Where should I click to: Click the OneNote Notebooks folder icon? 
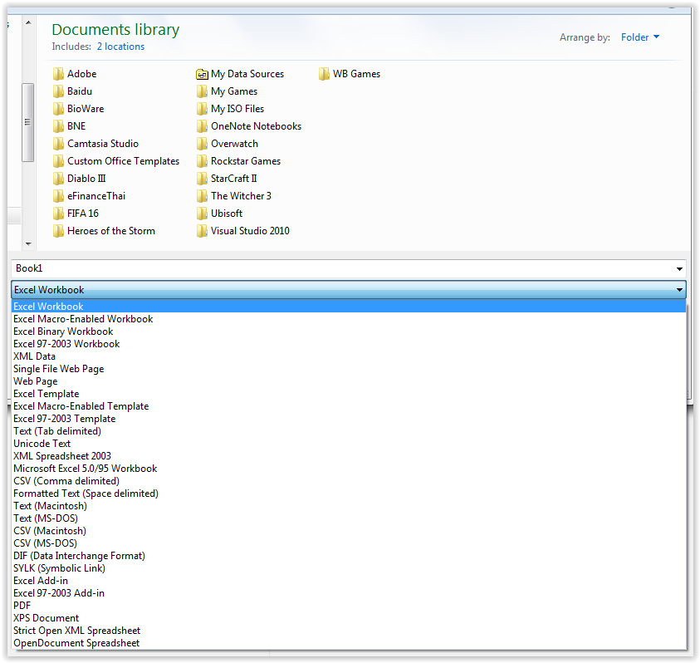(x=202, y=126)
